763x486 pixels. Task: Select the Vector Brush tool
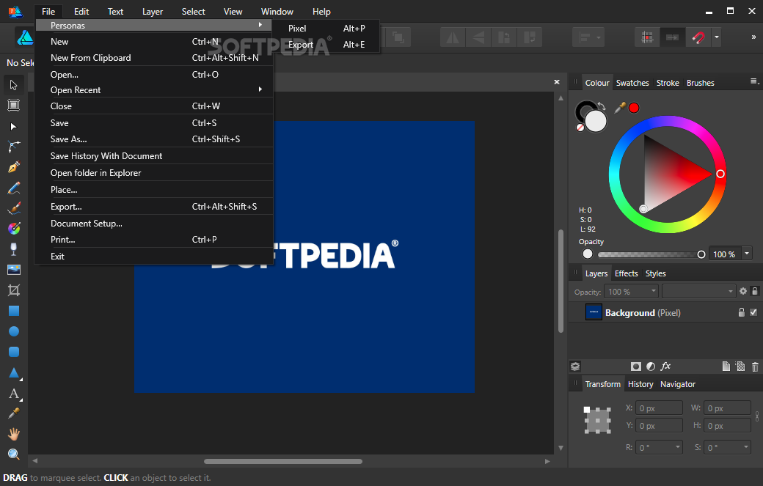pos(14,208)
